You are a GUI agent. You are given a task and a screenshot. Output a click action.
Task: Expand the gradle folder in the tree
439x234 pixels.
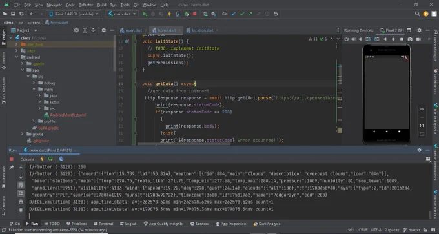[x=23, y=134]
